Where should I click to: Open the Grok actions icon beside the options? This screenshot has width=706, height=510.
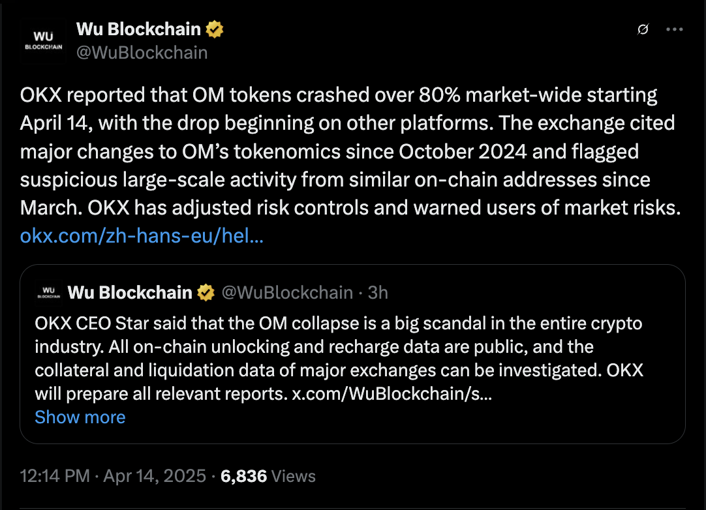(x=643, y=30)
